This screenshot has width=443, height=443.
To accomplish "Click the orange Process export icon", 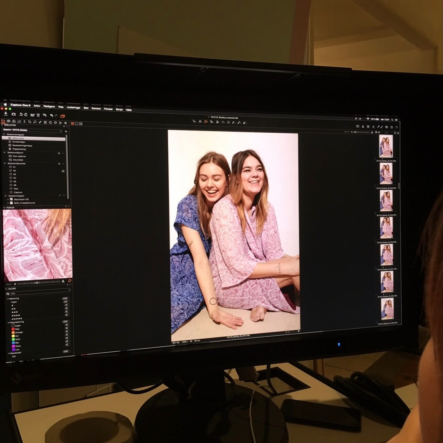I will [x=63, y=116].
